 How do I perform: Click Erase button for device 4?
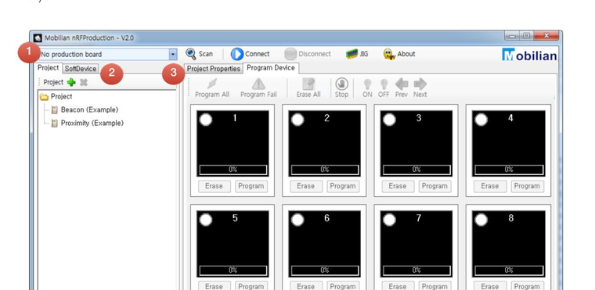(490, 186)
